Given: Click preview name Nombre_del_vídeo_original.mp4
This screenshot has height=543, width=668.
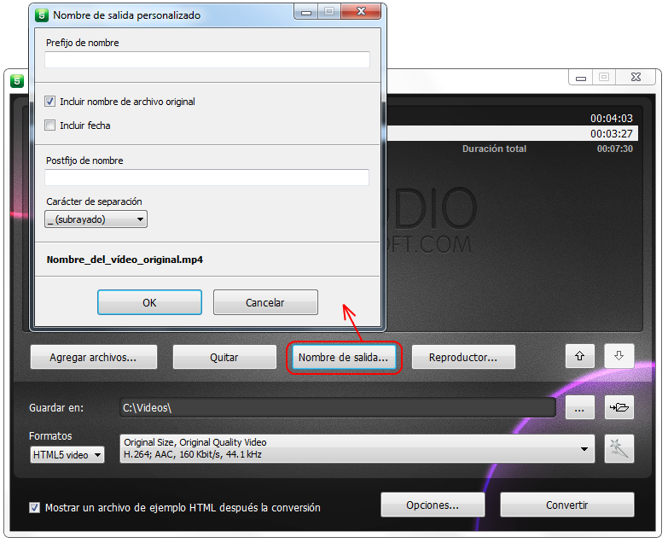Looking at the screenshot, I should coord(125,260).
